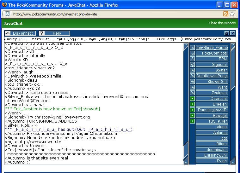This screenshot has height=173, width=240.
Task: Click the & icon beside PPN
Action: [192, 59]
